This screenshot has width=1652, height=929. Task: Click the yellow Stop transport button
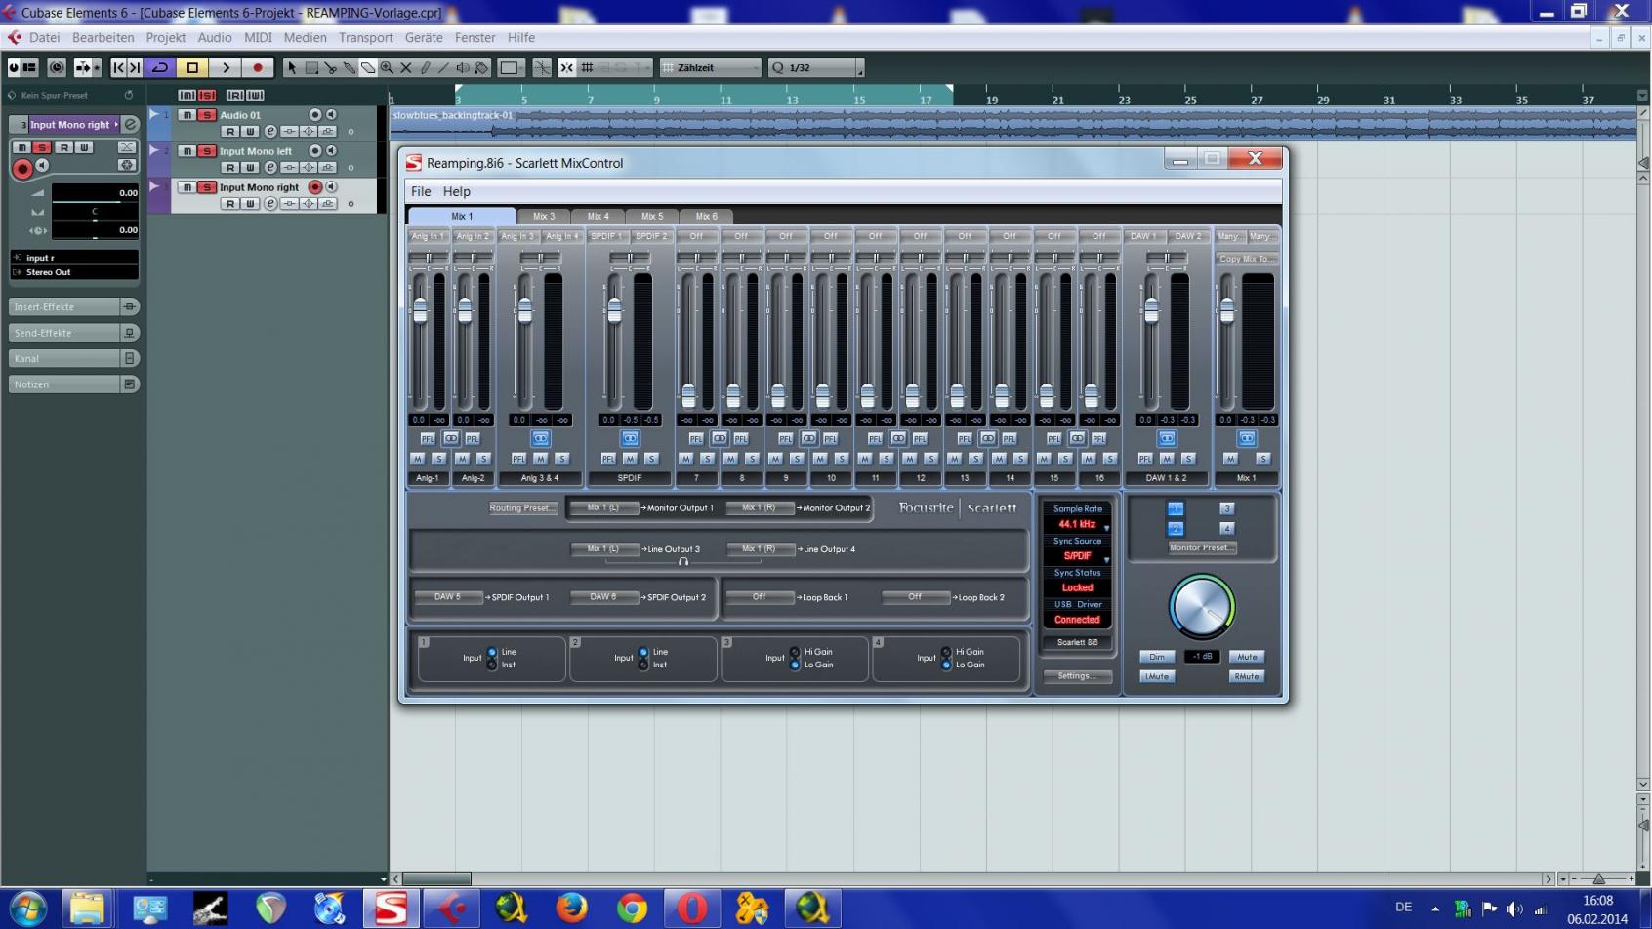click(192, 67)
